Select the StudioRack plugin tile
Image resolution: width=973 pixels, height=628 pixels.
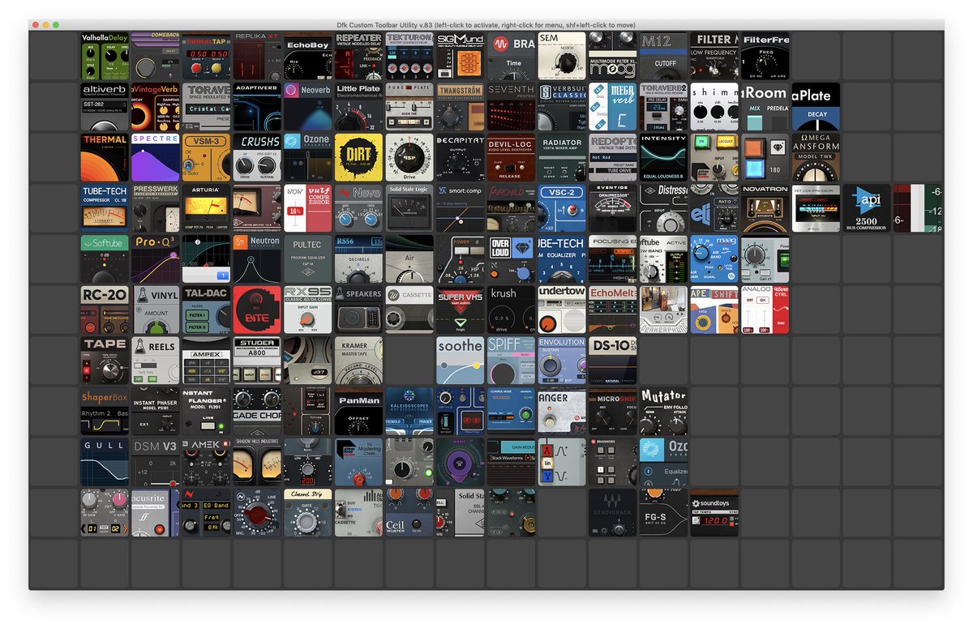click(613, 513)
